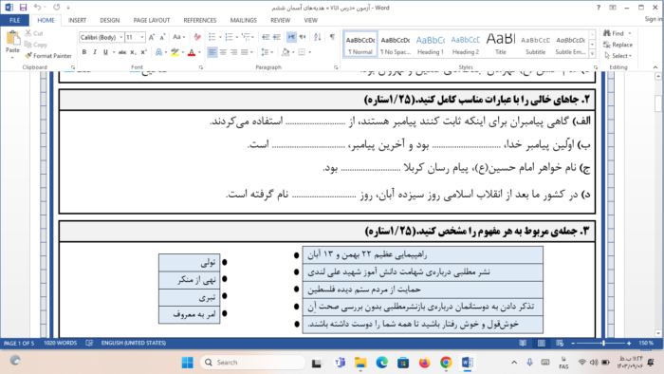This screenshot has width=664, height=374.
Task: Zoom out with minus icon
Action: pyautogui.click(x=573, y=343)
